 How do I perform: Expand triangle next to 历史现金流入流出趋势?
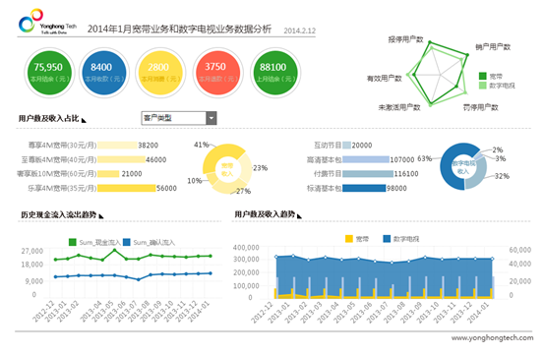101,216
